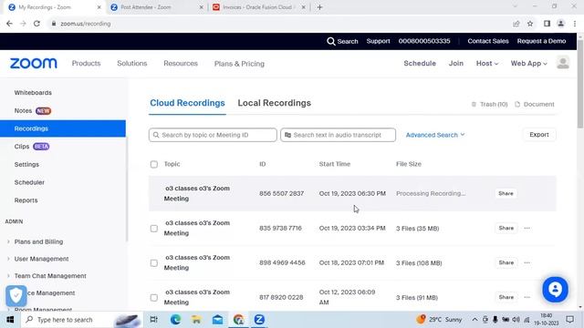Open Trash (10)

tap(489, 104)
